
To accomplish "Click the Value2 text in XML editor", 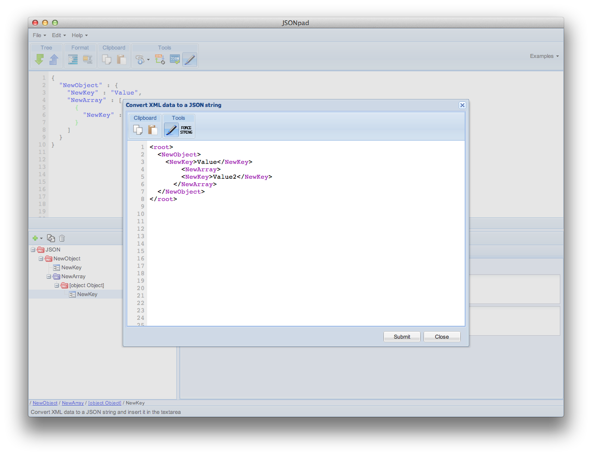I will [x=224, y=177].
